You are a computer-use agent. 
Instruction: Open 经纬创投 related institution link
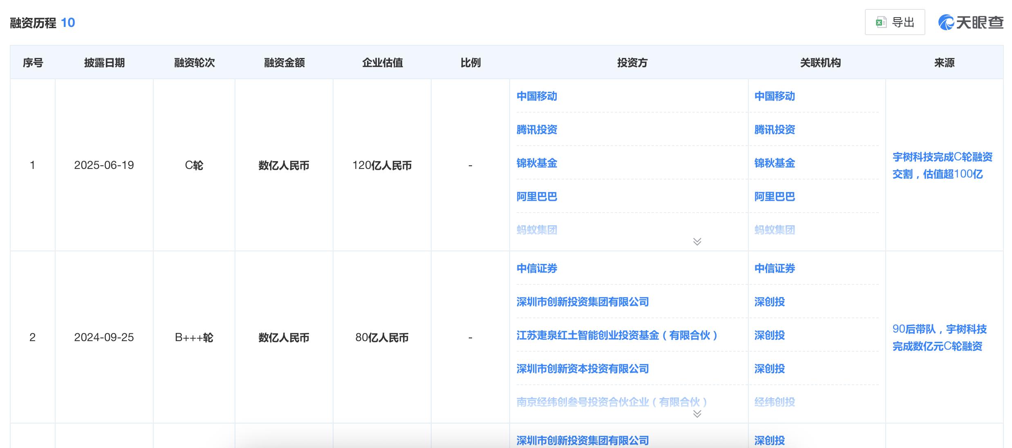[x=775, y=402]
